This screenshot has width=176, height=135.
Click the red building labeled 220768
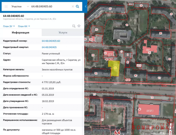click(149, 110)
